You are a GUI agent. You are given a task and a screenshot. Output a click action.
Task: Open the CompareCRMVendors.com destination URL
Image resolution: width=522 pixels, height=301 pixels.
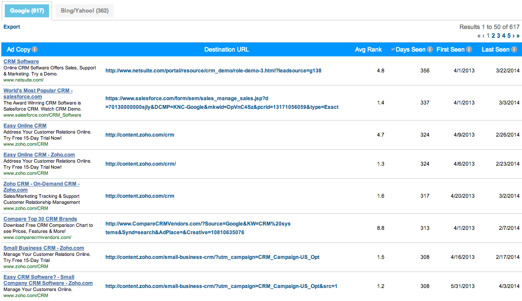pyautogui.click(x=198, y=228)
